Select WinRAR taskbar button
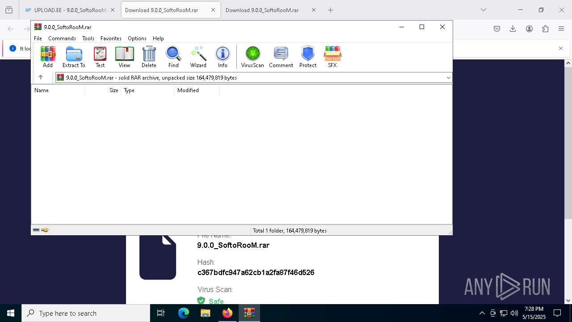572x322 pixels. click(249, 313)
